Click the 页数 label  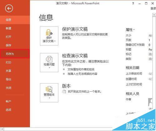(129, 40)
